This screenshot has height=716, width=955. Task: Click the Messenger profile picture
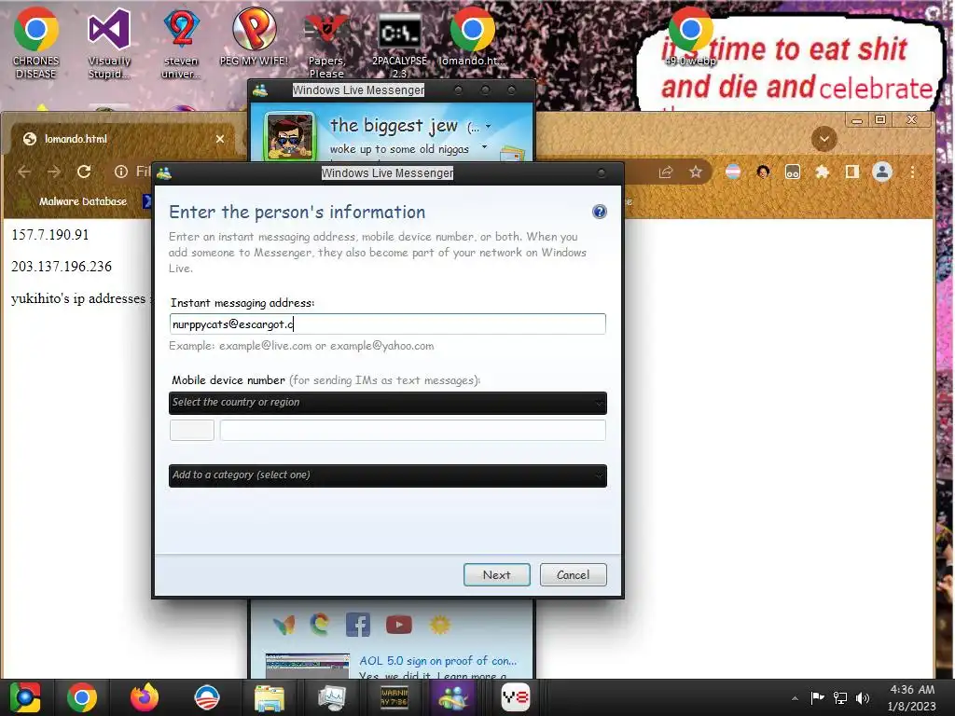tap(289, 136)
